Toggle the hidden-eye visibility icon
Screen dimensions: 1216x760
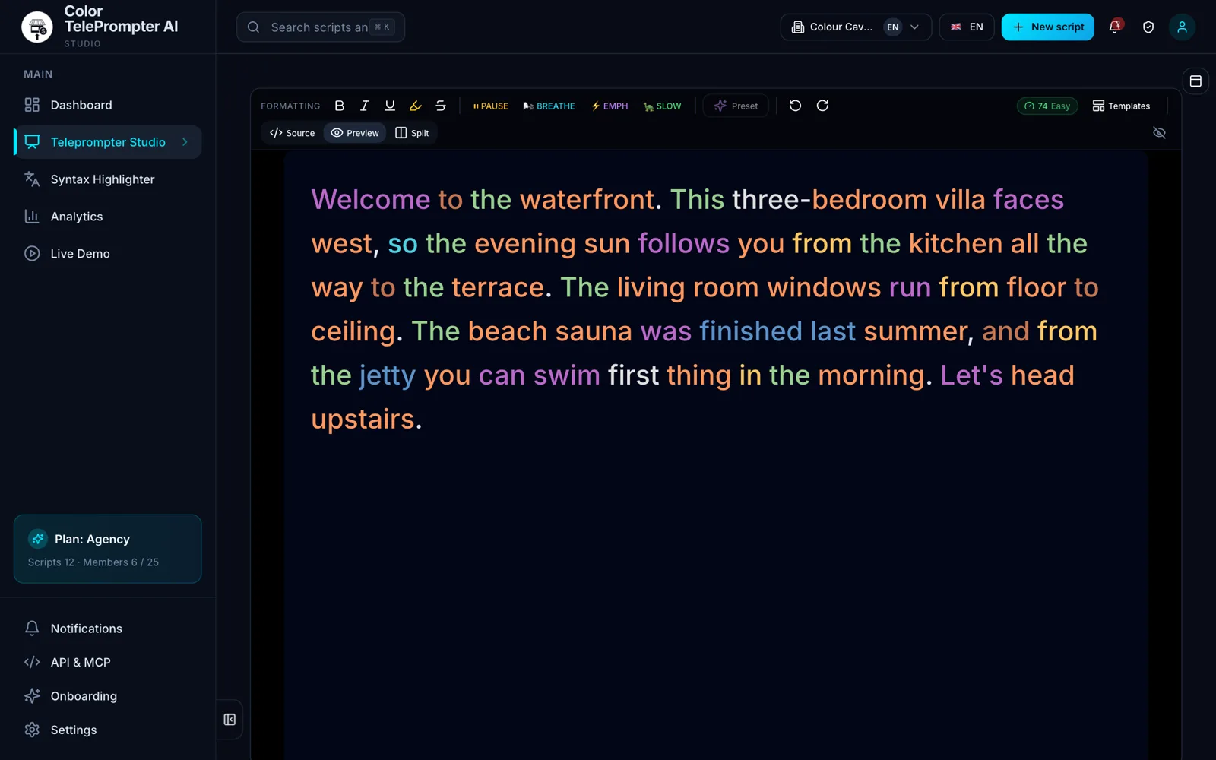[1159, 132]
